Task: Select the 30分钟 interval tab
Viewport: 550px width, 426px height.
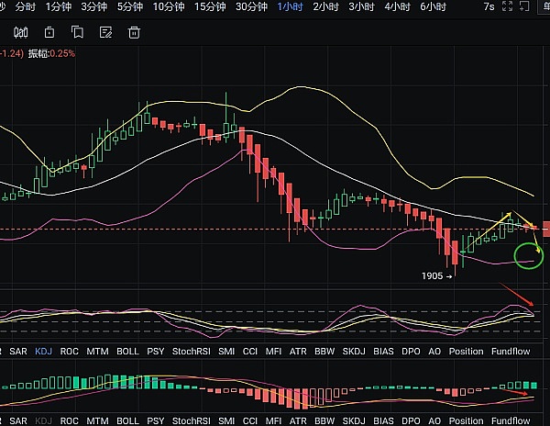Action: tap(251, 6)
